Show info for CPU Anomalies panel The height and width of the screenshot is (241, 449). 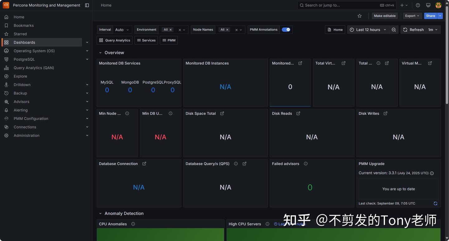tap(133, 224)
